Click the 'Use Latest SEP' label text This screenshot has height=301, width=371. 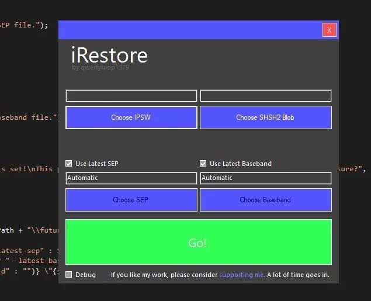97,164
